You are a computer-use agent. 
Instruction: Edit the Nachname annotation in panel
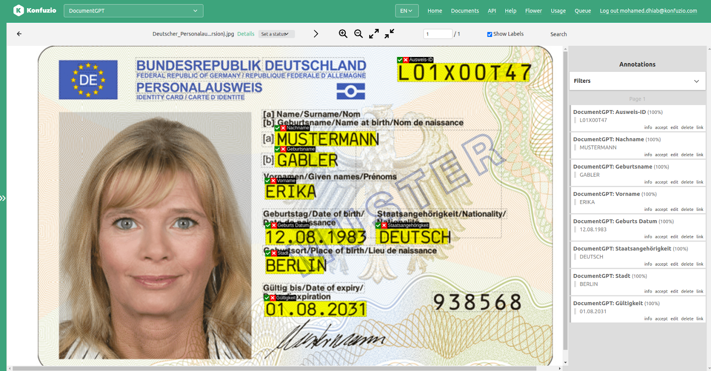pos(674,155)
